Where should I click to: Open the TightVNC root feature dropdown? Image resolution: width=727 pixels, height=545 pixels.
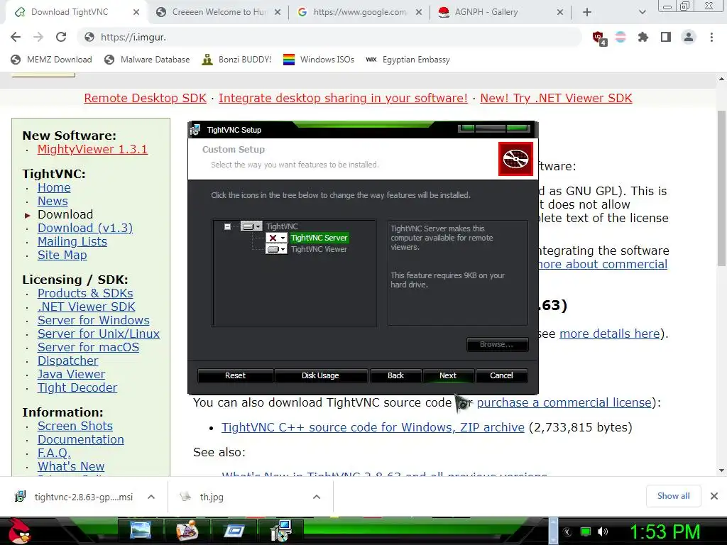pyautogui.click(x=251, y=226)
